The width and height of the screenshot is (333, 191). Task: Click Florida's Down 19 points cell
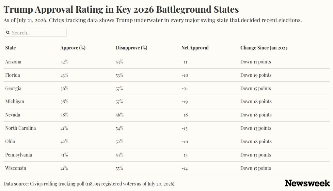pyautogui.click(x=256, y=75)
